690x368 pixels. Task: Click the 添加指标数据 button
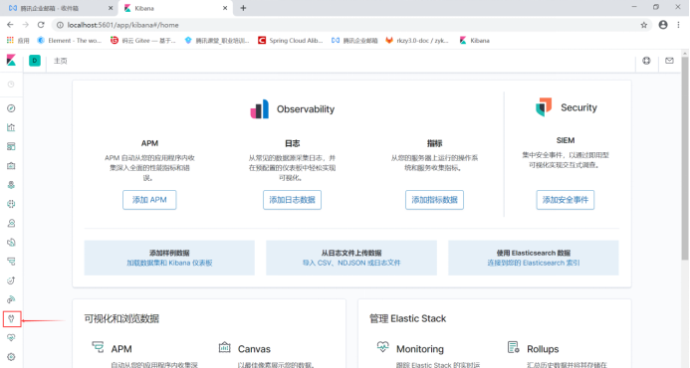[x=434, y=200]
